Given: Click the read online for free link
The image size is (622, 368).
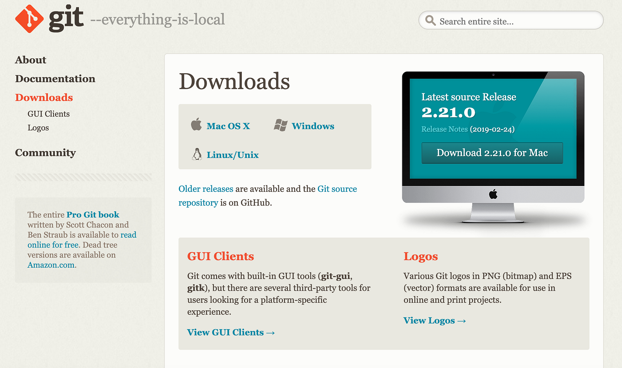Looking at the screenshot, I should coord(82,240).
